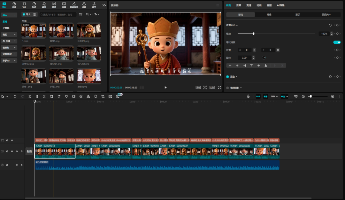
Task: Uncheck the 混合 blend checkbox
Action: (x=227, y=77)
